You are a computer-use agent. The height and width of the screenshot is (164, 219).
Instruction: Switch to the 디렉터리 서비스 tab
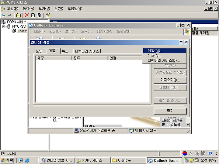[x=87, y=51]
